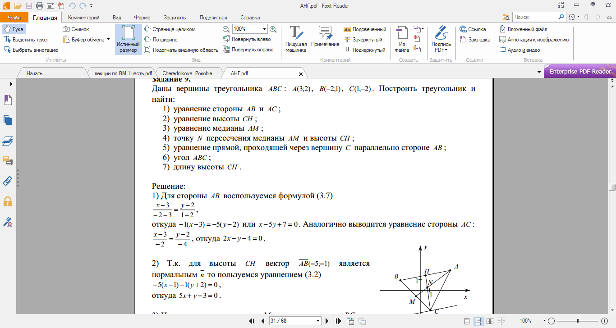Open the Bookmarks panel in sidebar
616x328 pixels.
pyautogui.click(x=8, y=100)
